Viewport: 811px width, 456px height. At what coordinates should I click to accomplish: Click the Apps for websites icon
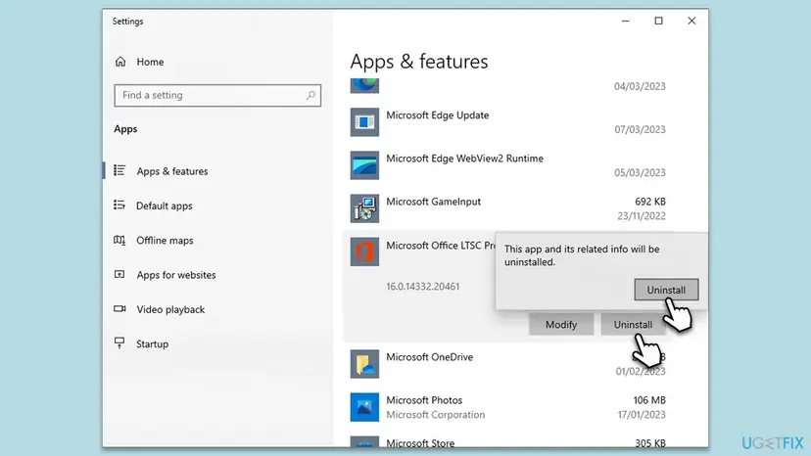119,275
